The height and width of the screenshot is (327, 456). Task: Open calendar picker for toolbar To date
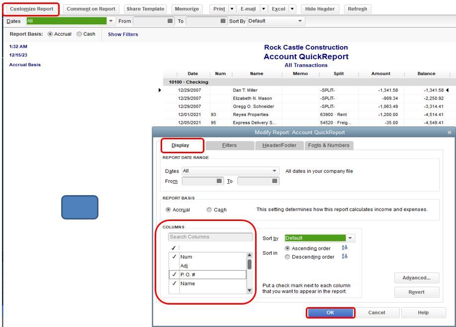pos(223,21)
